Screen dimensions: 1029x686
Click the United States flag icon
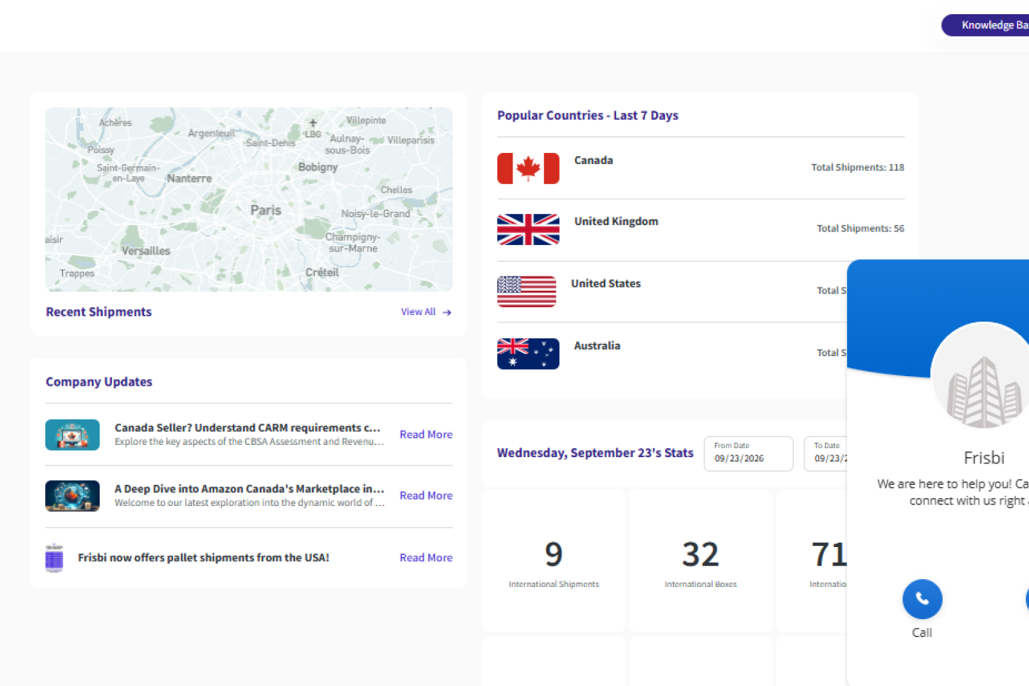[527, 292]
